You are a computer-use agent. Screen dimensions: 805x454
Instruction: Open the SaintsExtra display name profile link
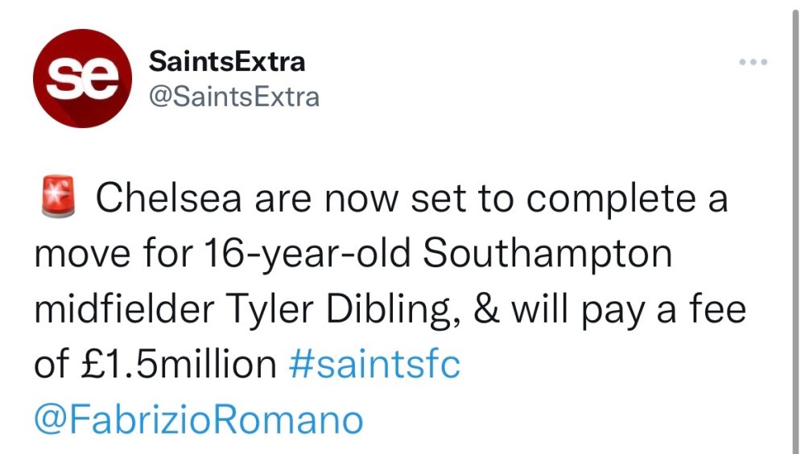pyautogui.click(x=228, y=61)
